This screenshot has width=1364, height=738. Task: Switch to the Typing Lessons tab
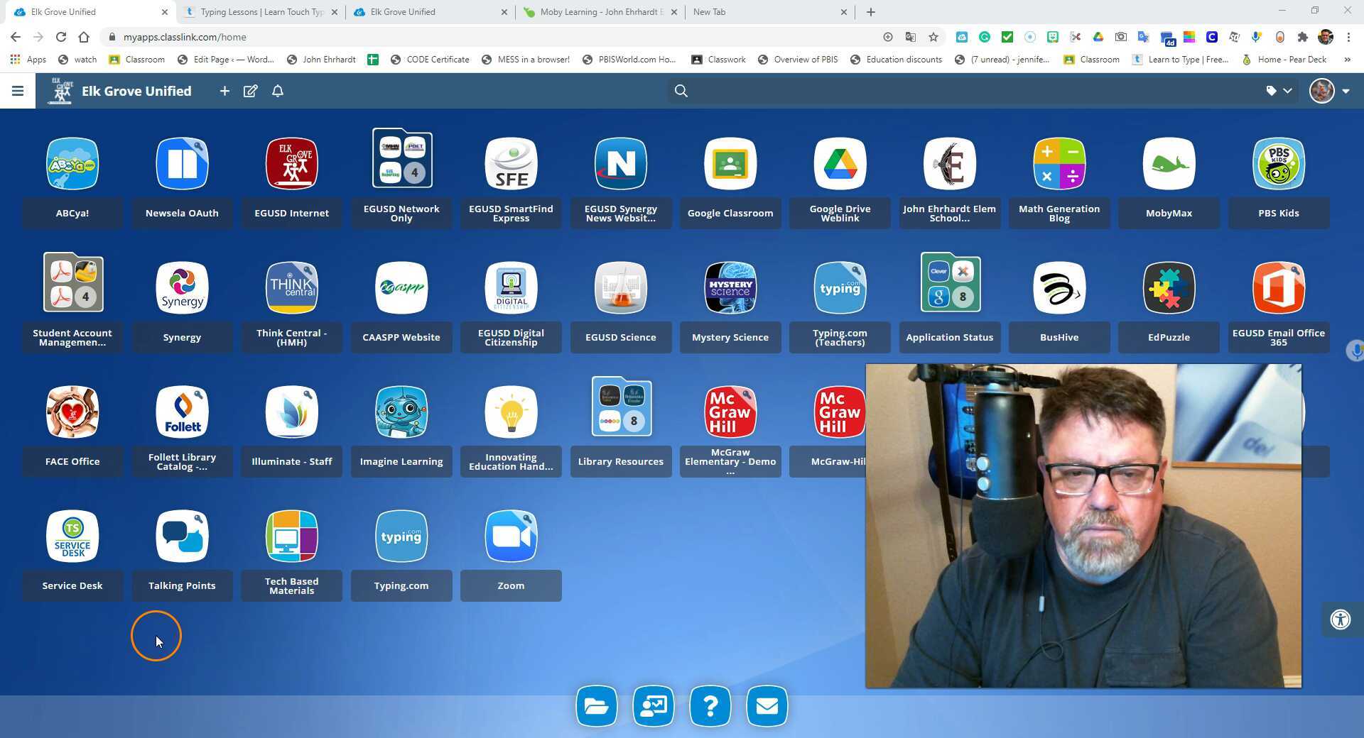click(261, 12)
